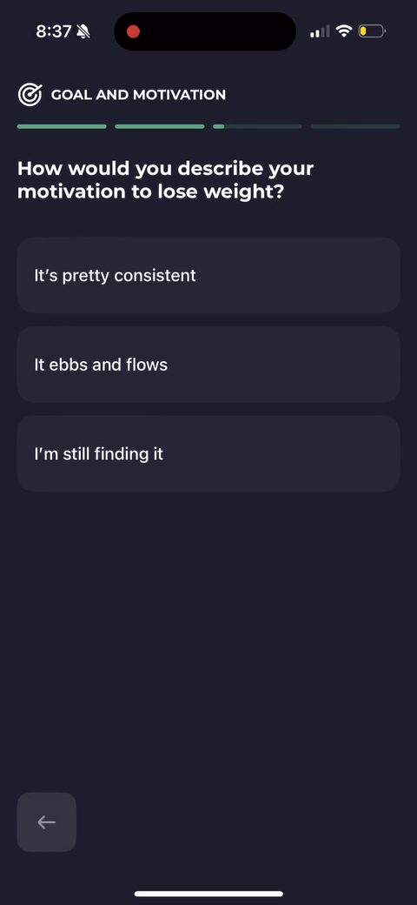Click the first completed progress segment

(x=62, y=126)
